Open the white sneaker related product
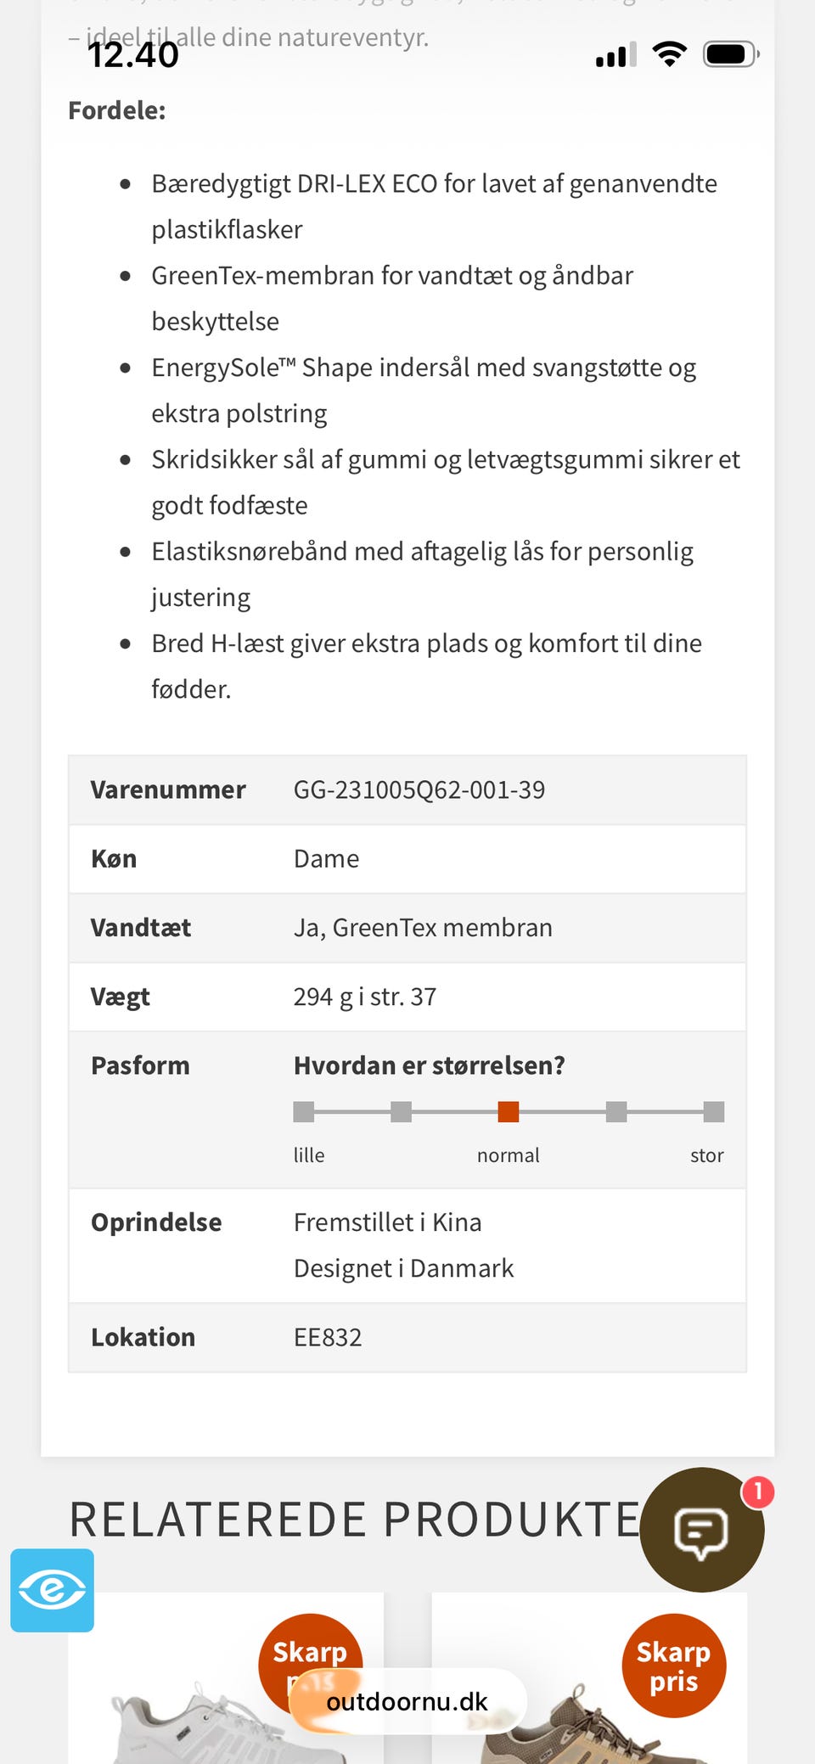815x1764 pixels. pyautogui.click(x=226, y=1678)
